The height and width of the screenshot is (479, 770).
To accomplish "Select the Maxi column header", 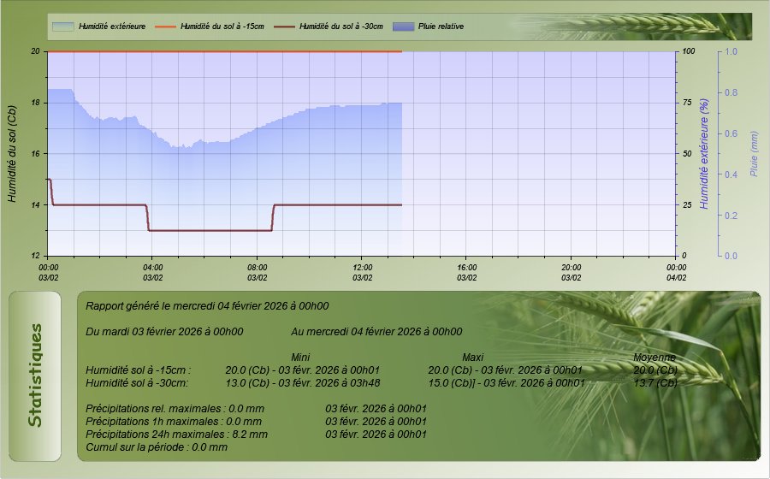I will point(473,357).
